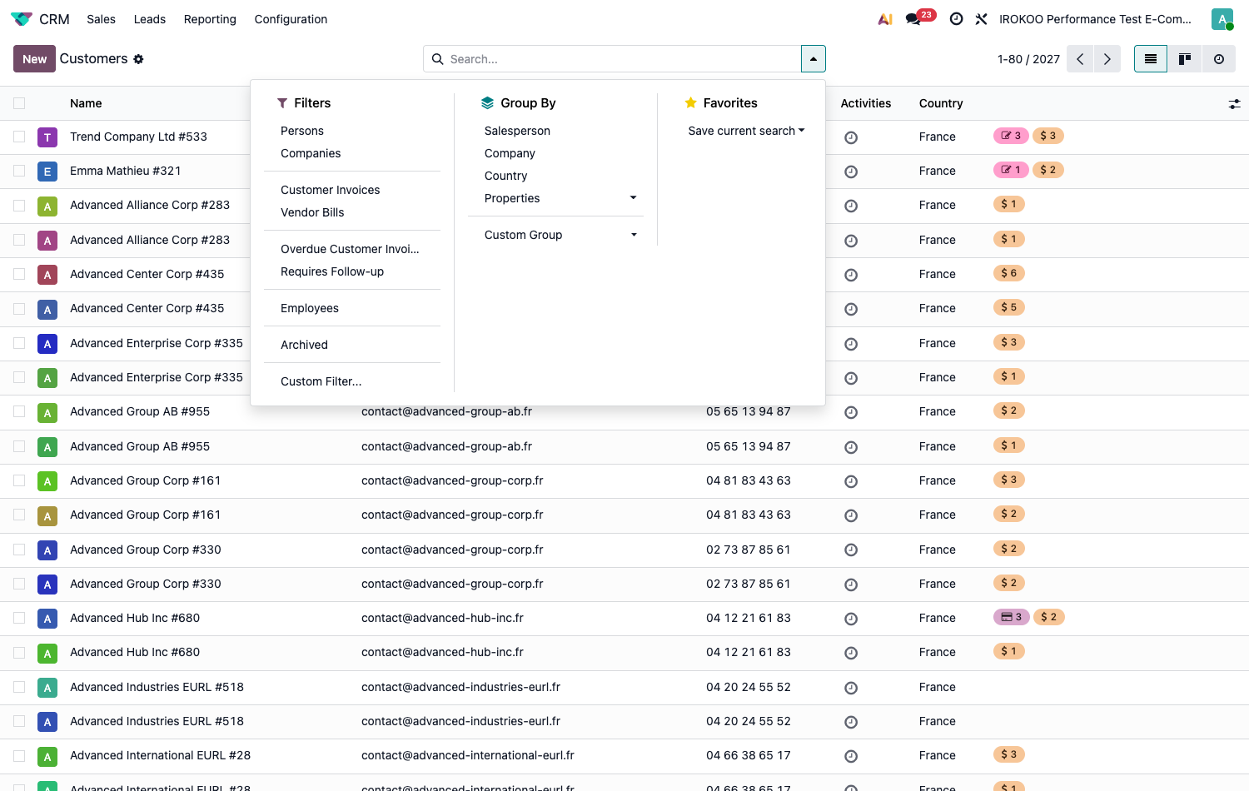
Task: Switch to Activity view
Action: point(1219,59)
